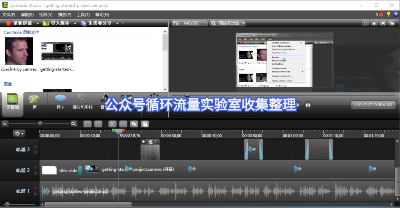Screen dimensions: 400x208
Task: Click the timeline zoom slider handle
Action: (40, 123)
